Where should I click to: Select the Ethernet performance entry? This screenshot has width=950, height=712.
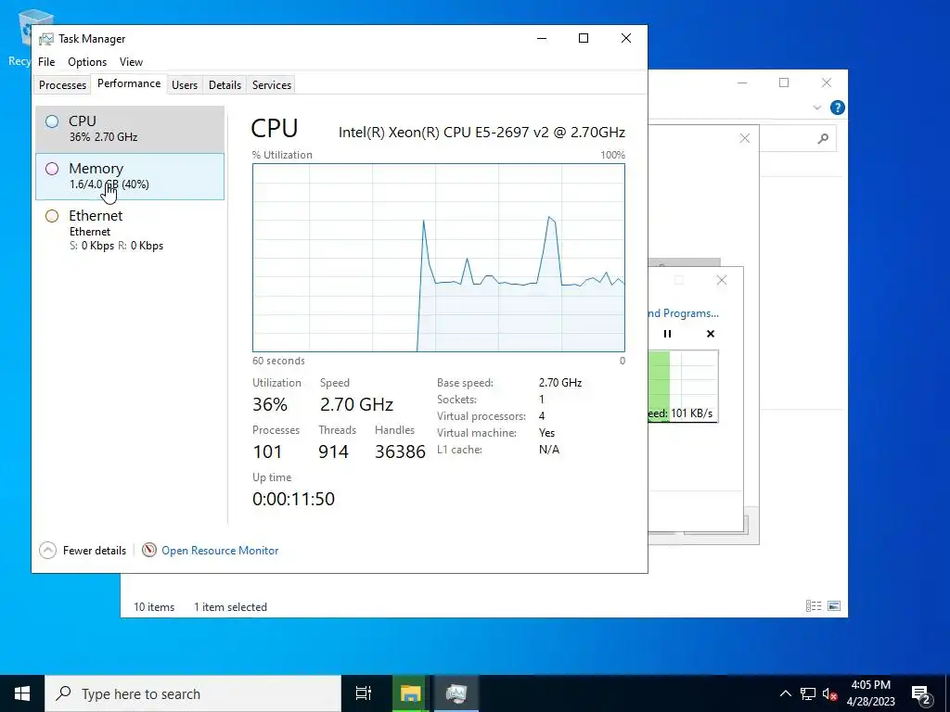coord(130,230)
